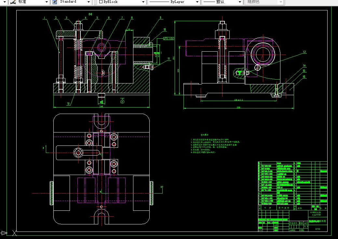The image size is (338, 239).
Task: Select the 技术要求 technical requirements heading
Action: point(204,135)
